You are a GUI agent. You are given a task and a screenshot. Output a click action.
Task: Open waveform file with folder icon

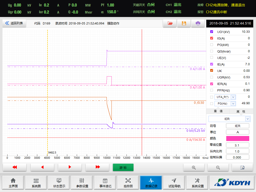[170, 23]
